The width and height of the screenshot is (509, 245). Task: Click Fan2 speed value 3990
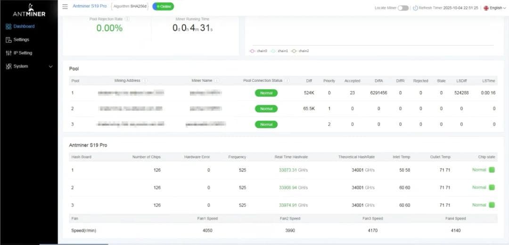pyautogui.click(x=290, y=231)
